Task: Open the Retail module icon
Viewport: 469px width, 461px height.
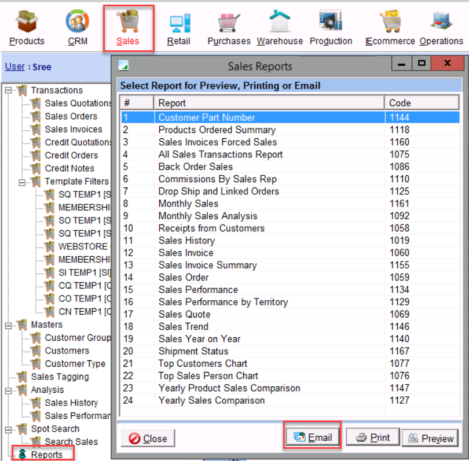Action: (x=178, y=23)
